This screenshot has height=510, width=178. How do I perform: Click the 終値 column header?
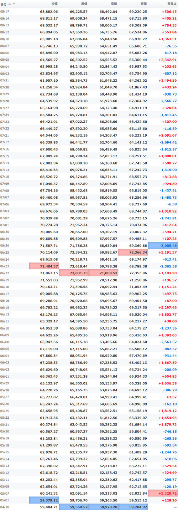pyautogui.click(x=143, y=4)
